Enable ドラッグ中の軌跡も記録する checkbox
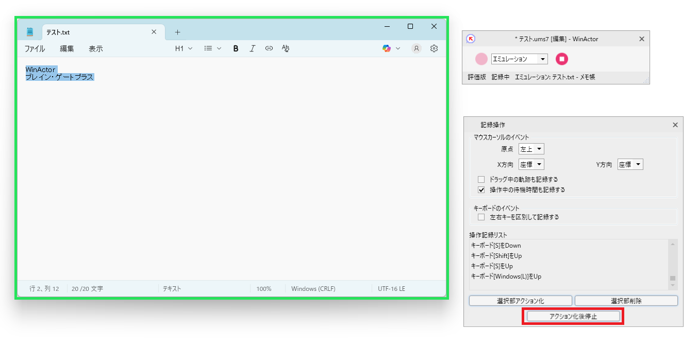 point(481,179)
